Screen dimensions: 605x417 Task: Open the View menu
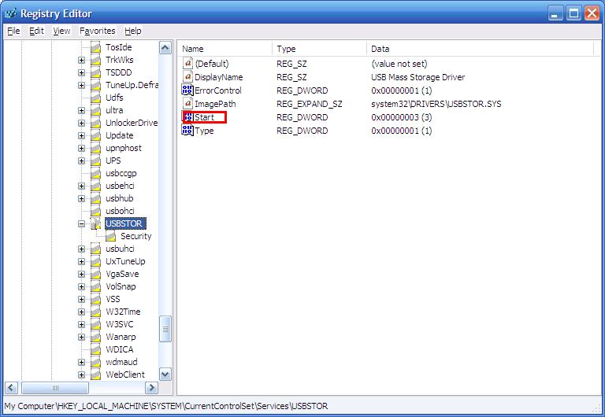61,31
